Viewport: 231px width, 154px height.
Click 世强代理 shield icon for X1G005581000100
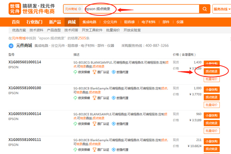coord(114,98)
